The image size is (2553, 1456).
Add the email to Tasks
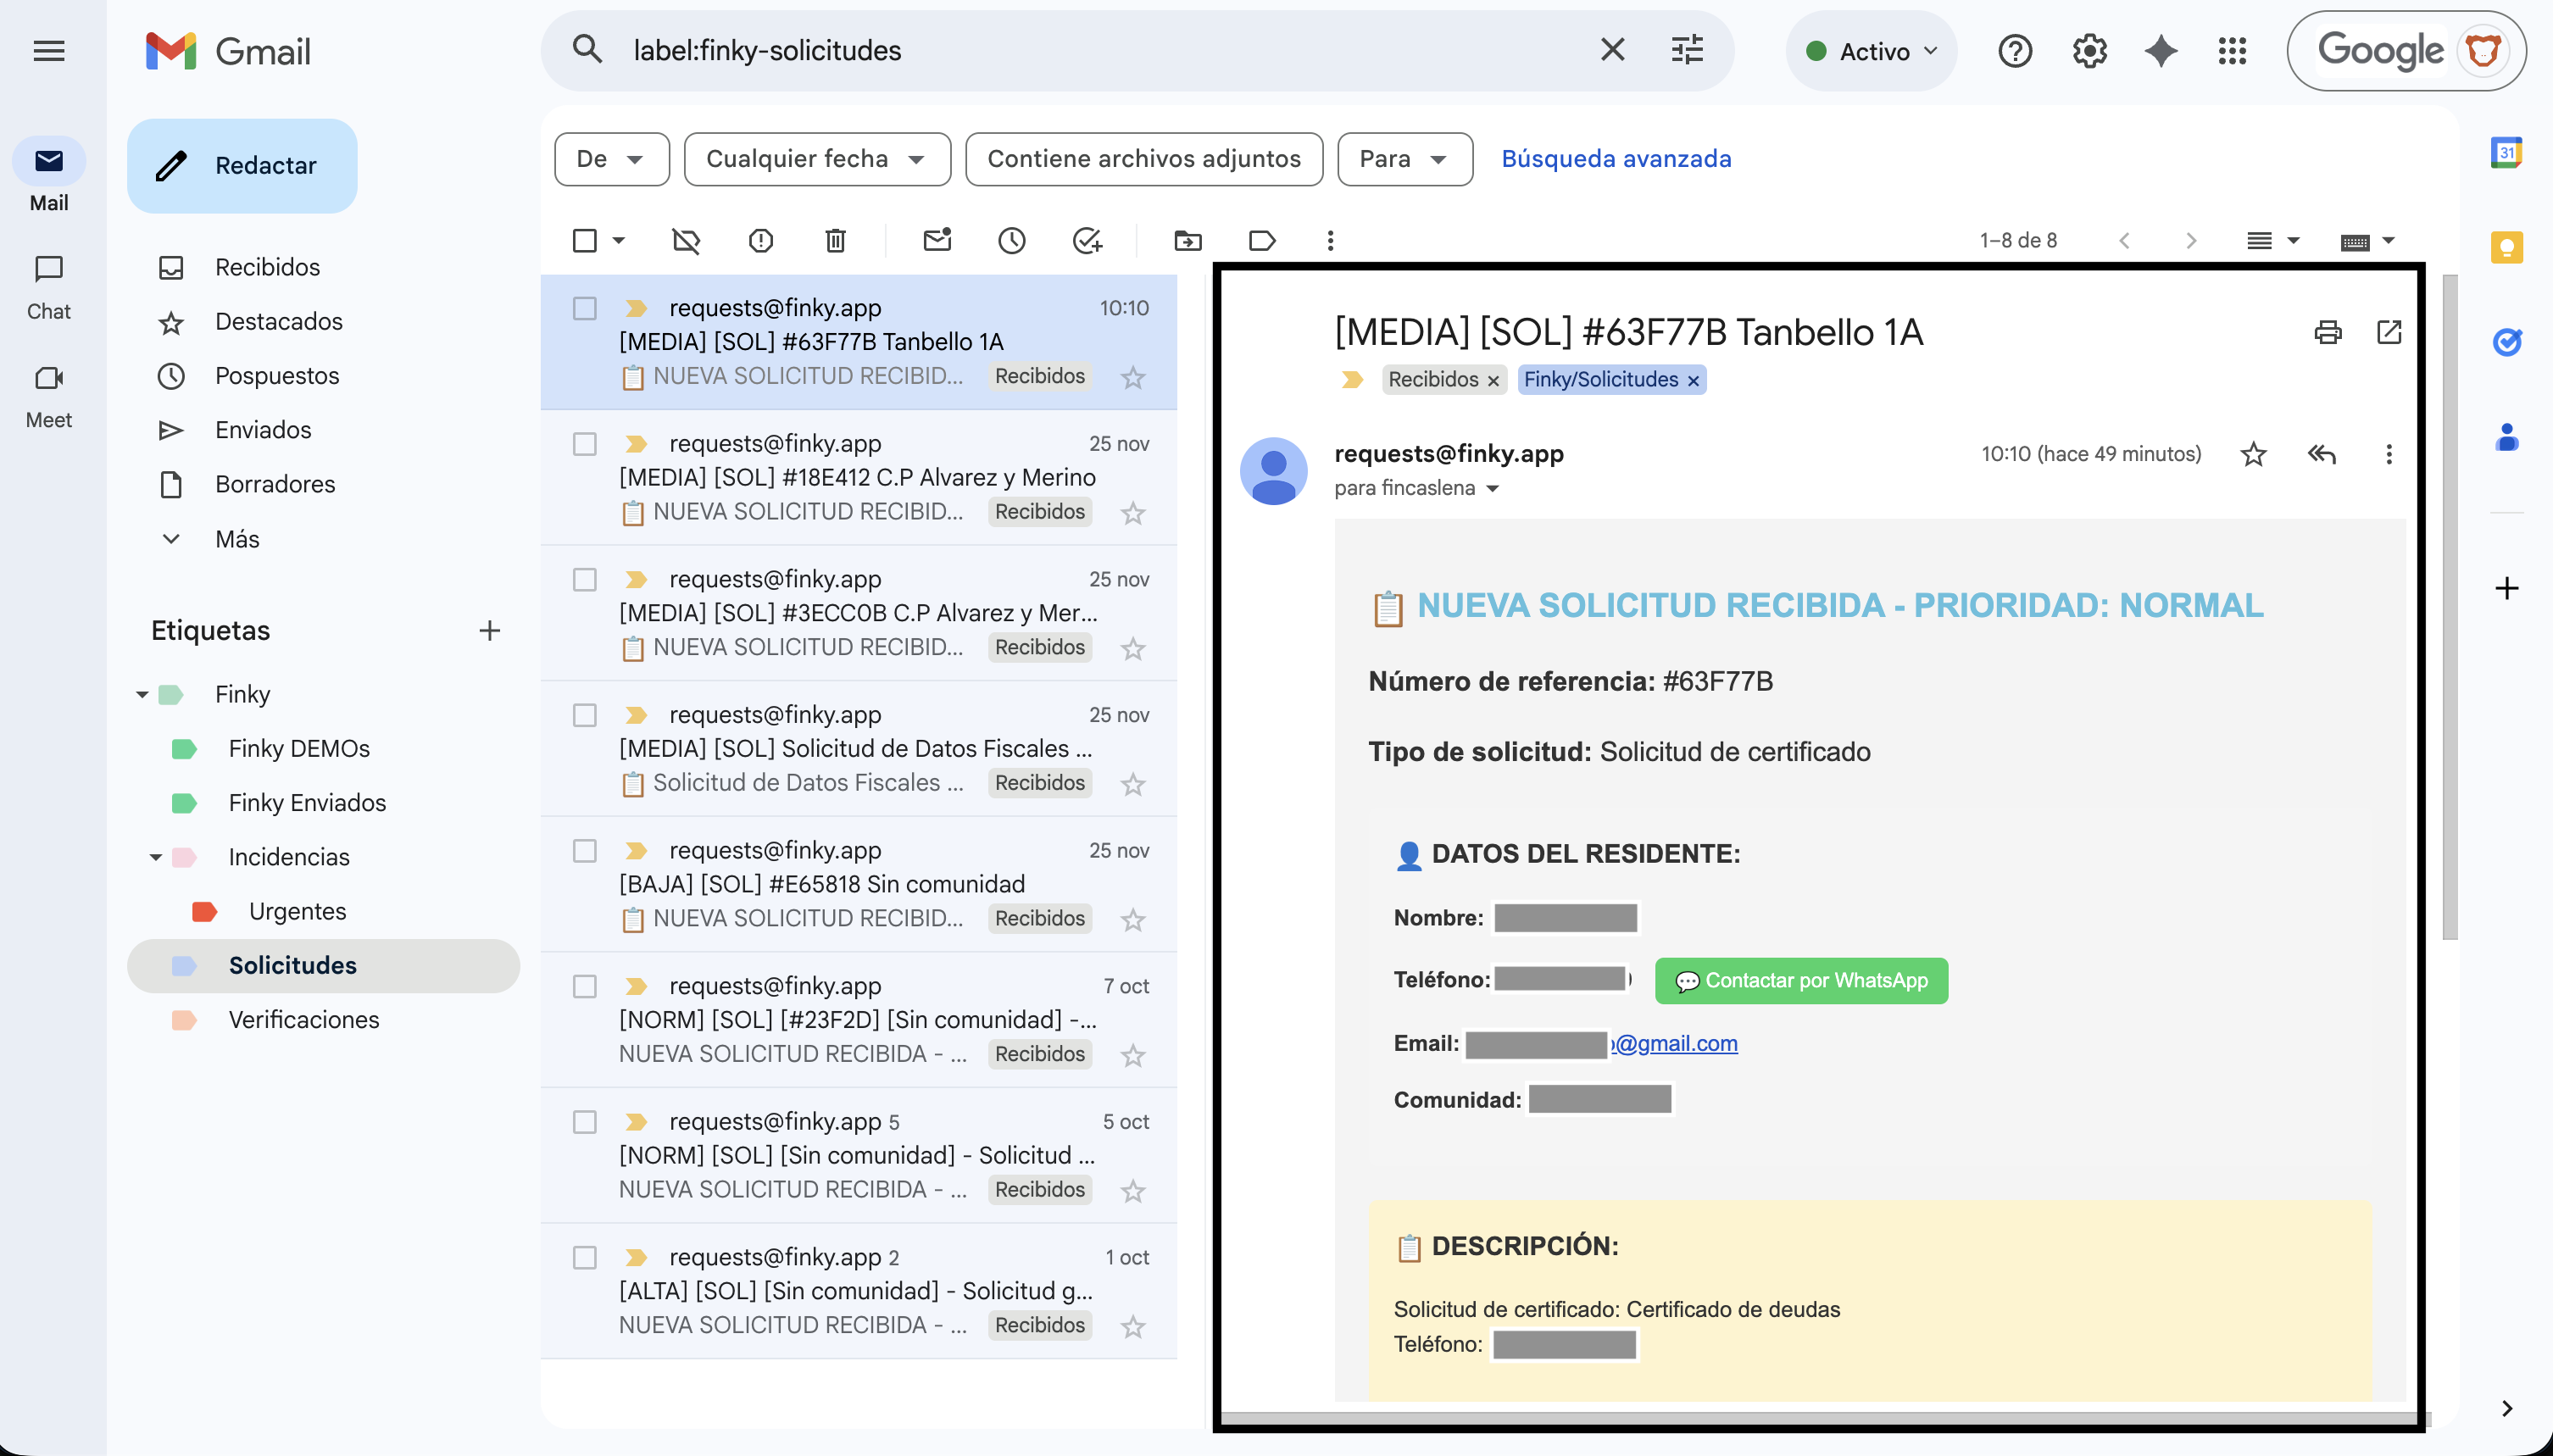[x=1087, y=240]
